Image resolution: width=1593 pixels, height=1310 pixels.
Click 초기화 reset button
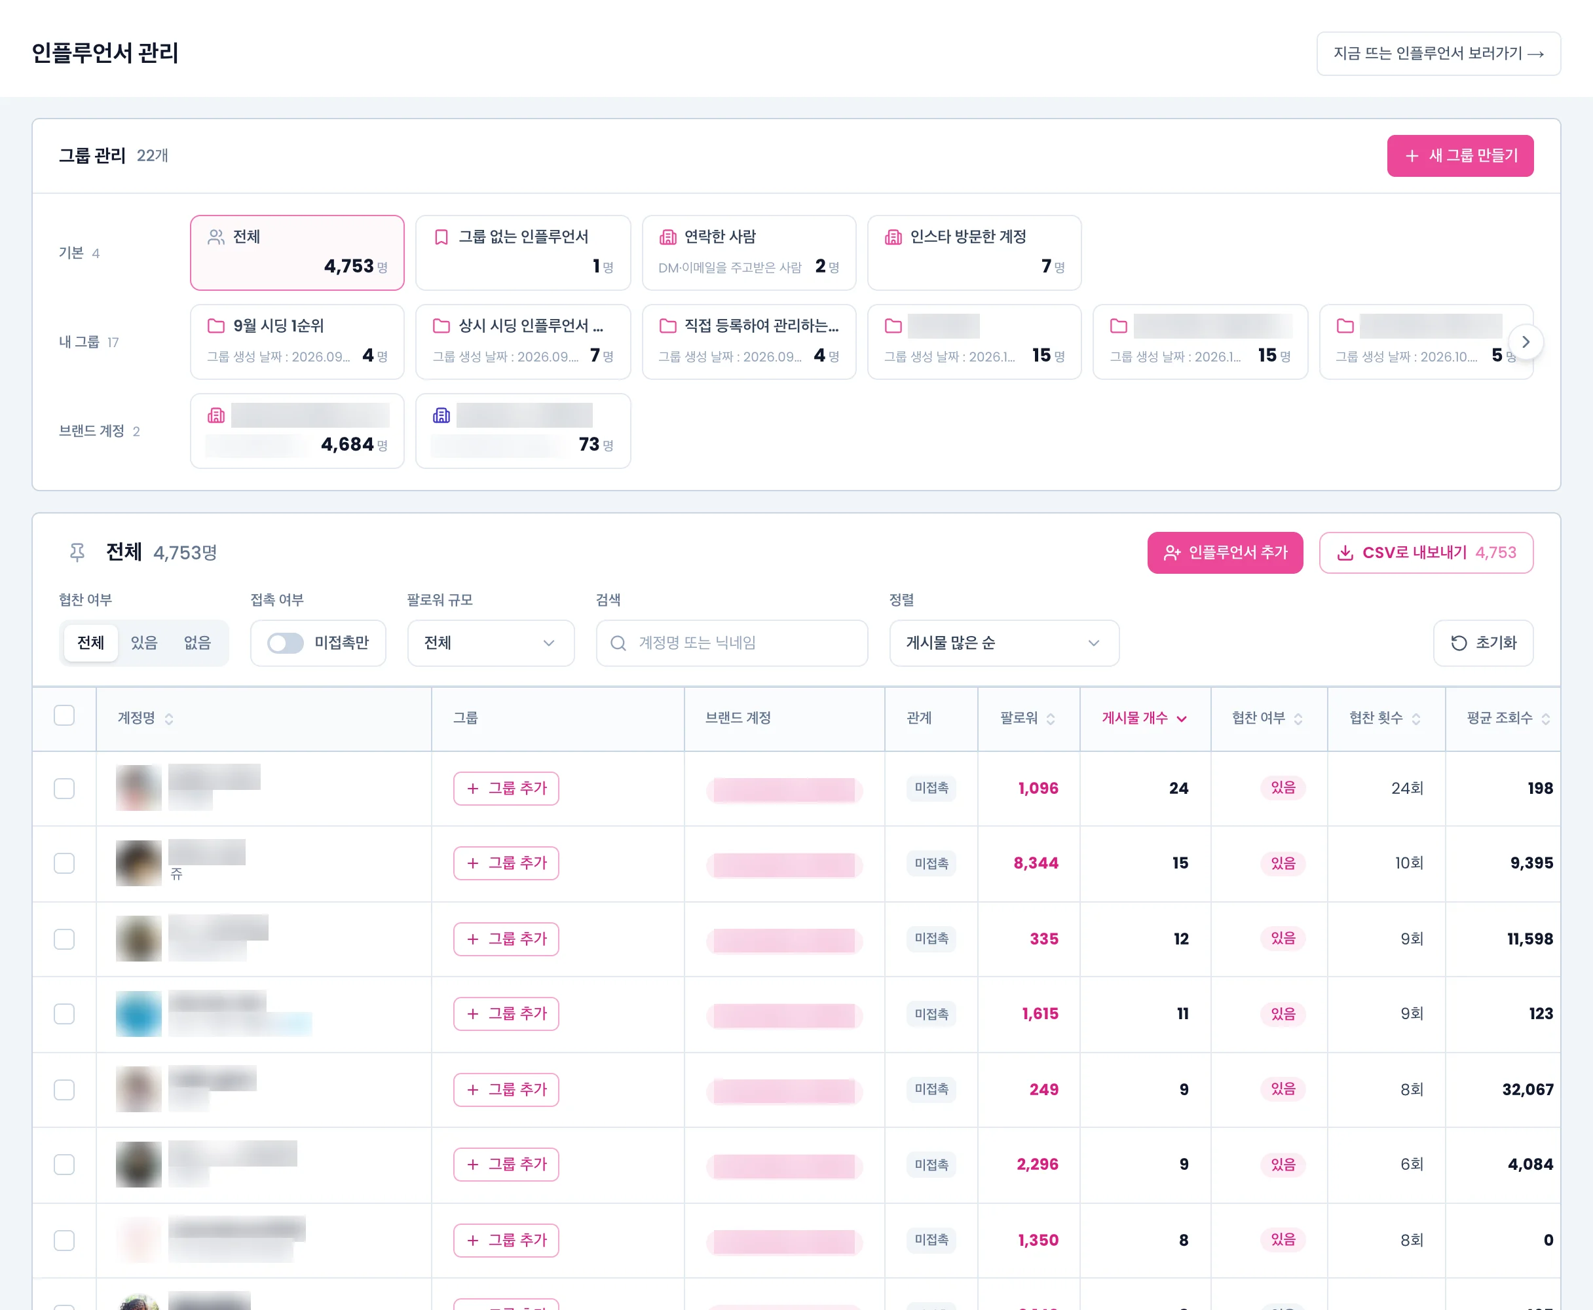coord(1483,643)
